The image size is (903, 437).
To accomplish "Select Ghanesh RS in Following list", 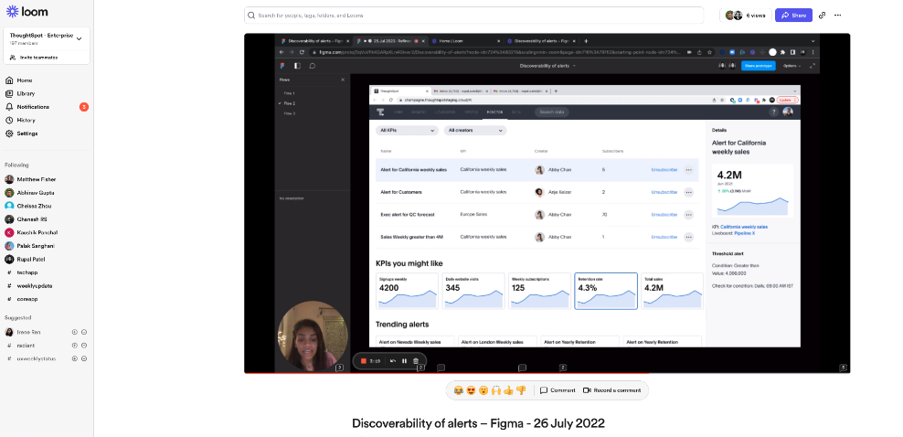I will 32,219.
